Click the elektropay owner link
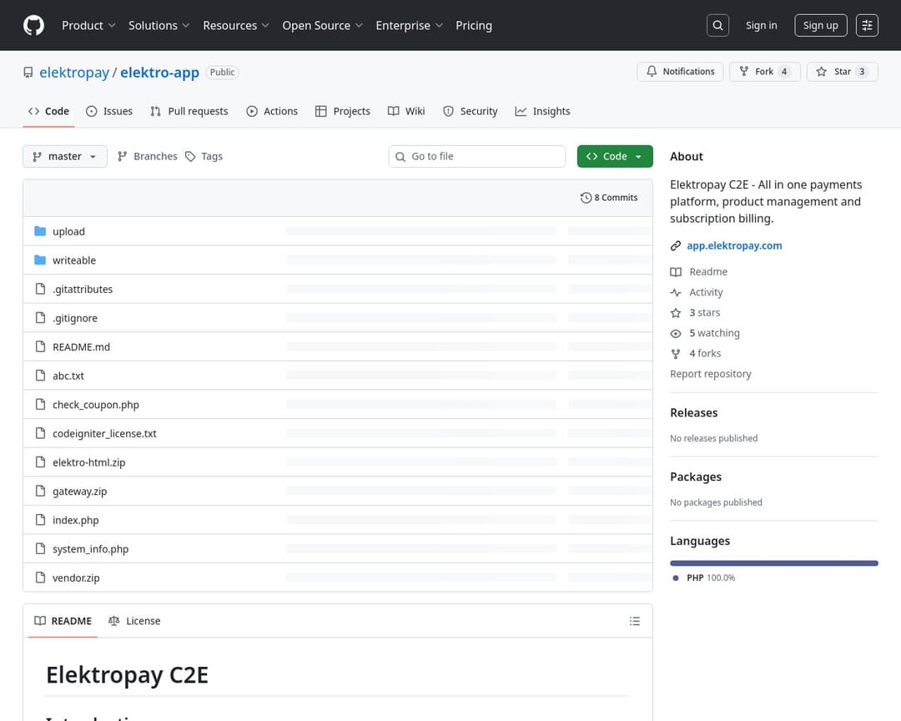 point(74,73)
